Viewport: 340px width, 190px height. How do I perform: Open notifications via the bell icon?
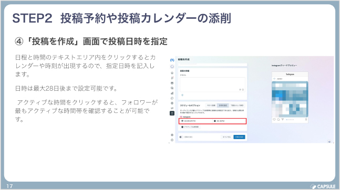click(172, 78)
